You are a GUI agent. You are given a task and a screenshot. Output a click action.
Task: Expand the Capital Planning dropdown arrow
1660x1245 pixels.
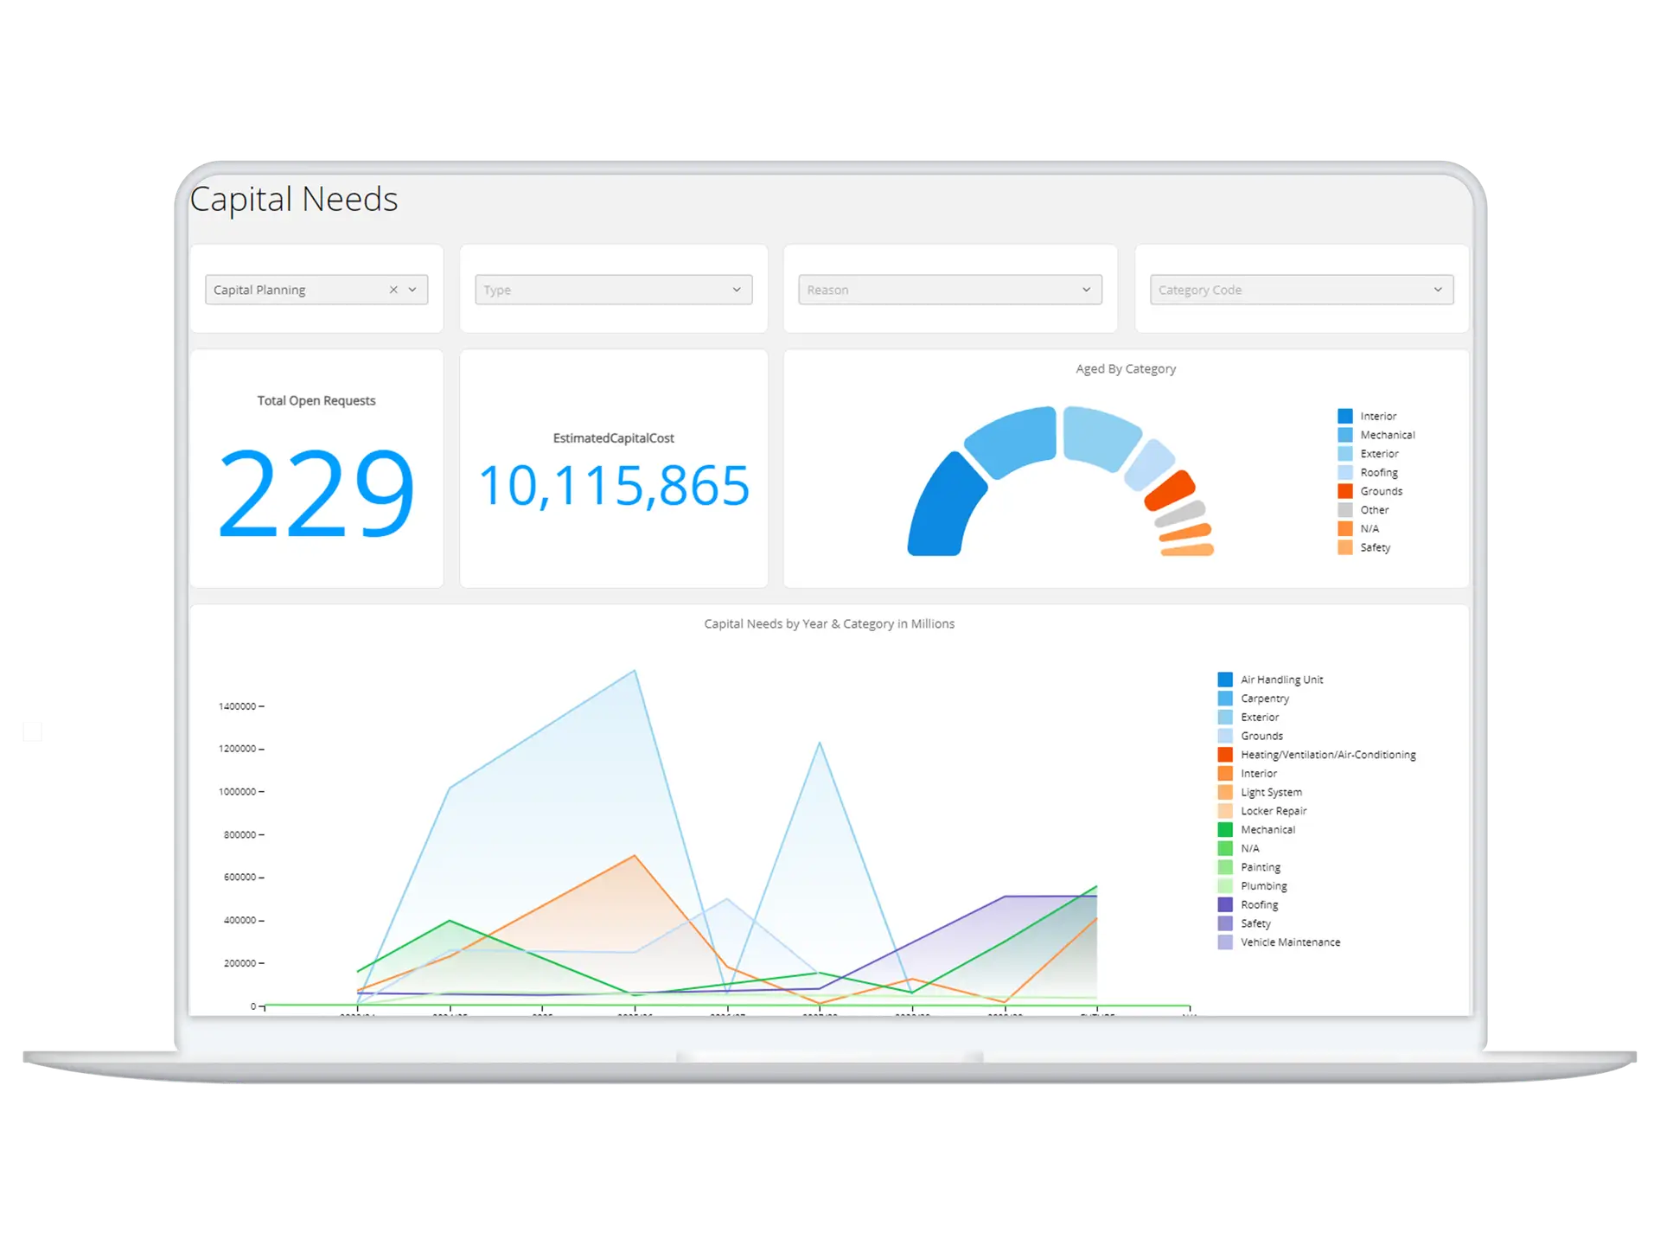(x=412, y=290)
